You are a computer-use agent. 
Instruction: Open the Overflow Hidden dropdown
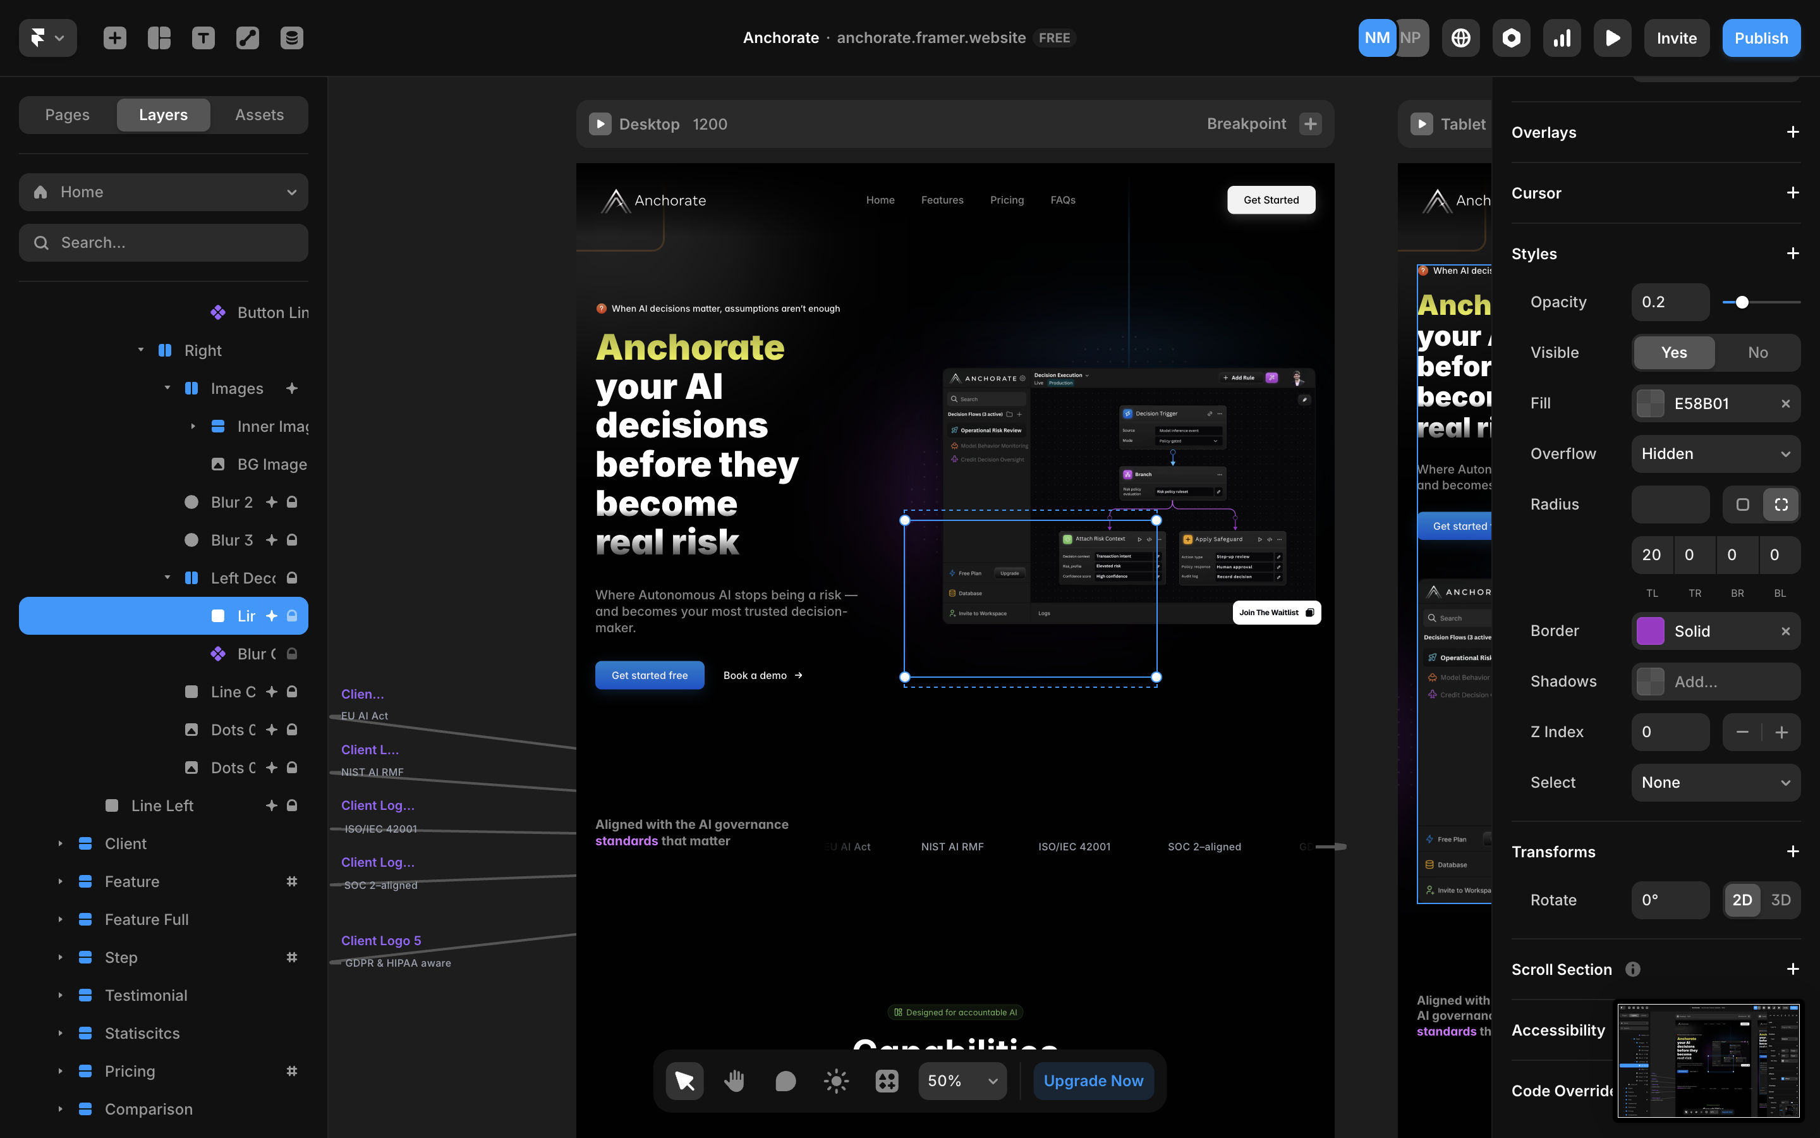click(x=1716, y=454)
